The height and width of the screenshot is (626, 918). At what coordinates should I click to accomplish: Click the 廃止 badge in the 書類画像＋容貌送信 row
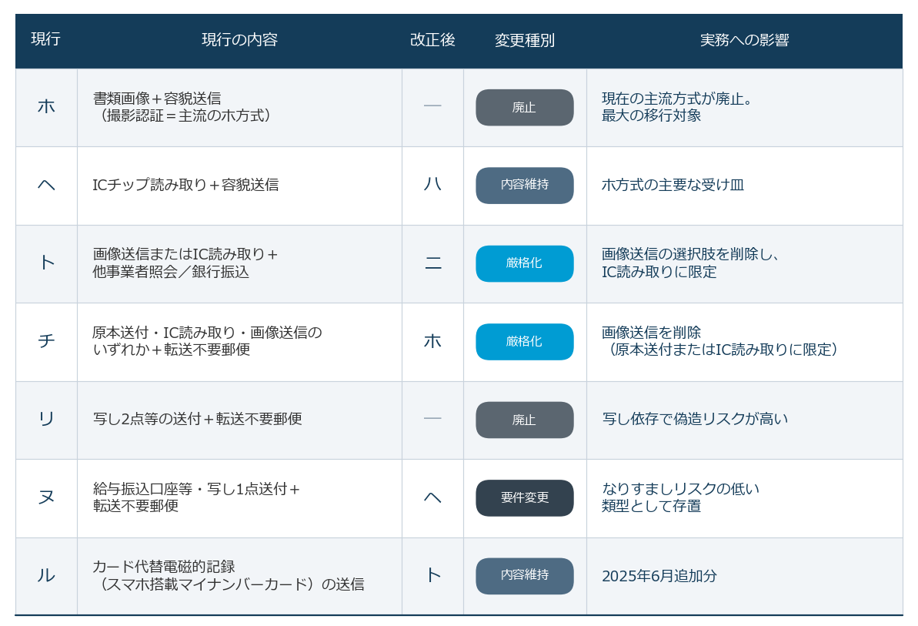pyautogui.click(x=525, y=108)
